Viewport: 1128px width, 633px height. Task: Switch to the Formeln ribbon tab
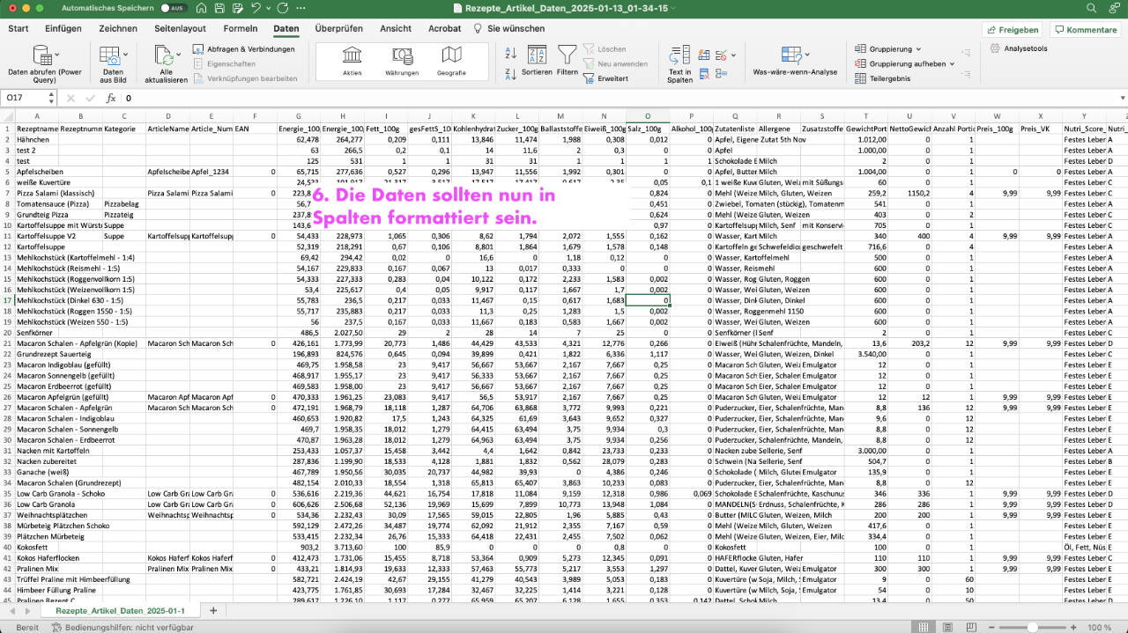pos(240,28)
